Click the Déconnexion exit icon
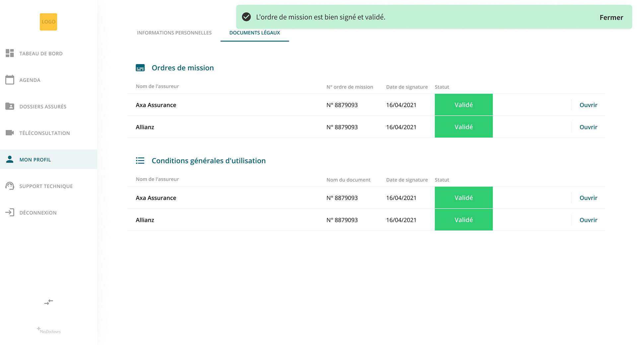The image size is (637, 345). tap(10, 212)
